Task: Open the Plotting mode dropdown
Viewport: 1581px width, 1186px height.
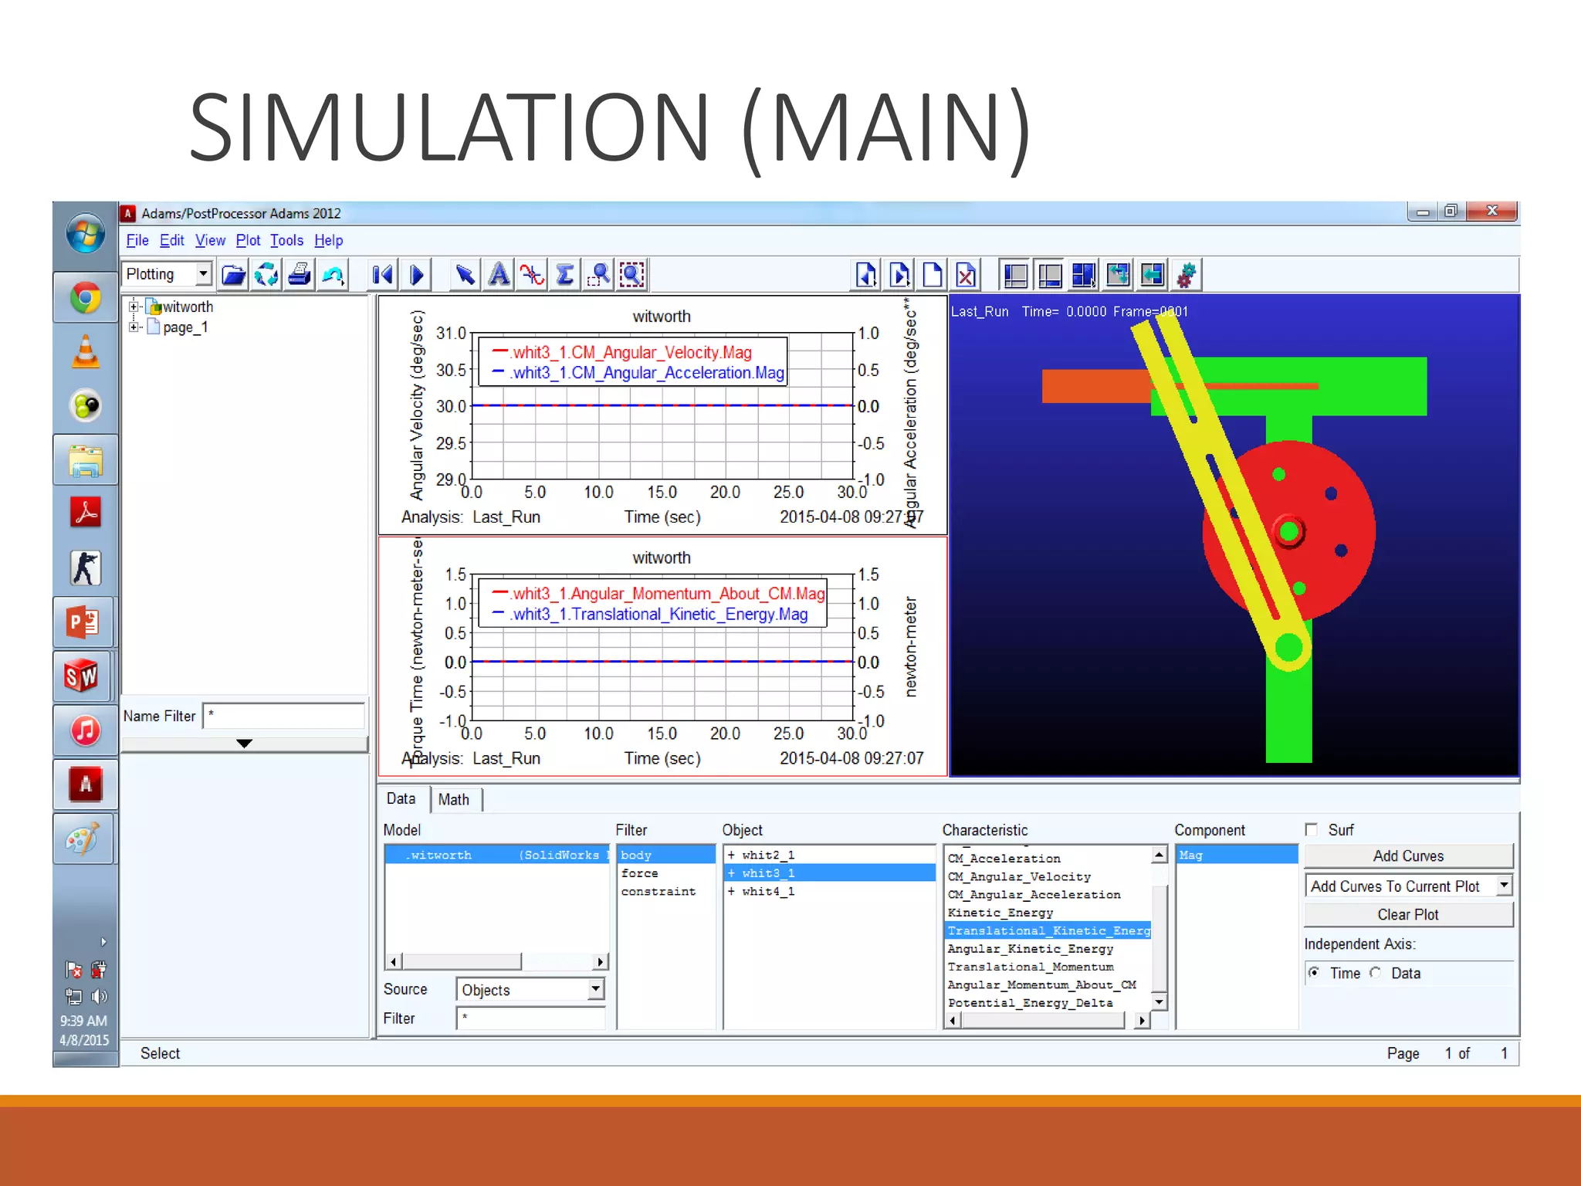Action: 203,273
